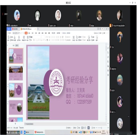Switch to normal view in the status bar
This screenshot has height=135, width=137.
coord(82,128)
